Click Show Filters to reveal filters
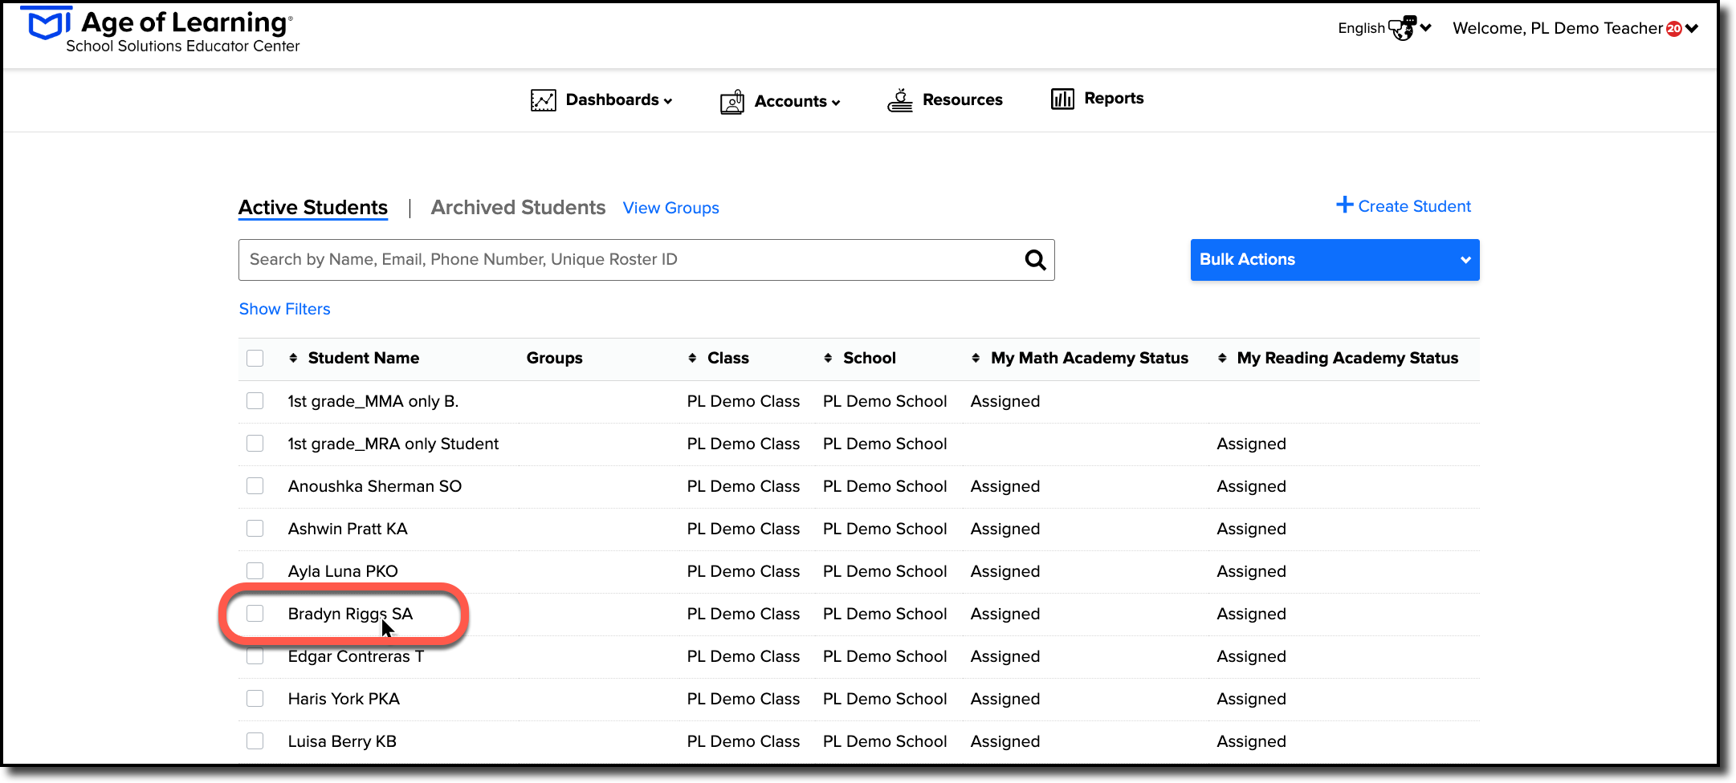Viewport: 1736px width, 783px height. [x=284, y=308]
